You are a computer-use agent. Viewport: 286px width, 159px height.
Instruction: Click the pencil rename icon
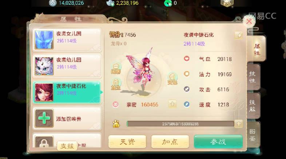[x=238, y=35]
